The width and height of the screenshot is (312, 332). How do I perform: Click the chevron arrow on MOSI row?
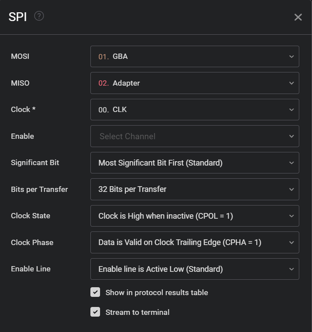pyautogui.click(x=292, y=57)
